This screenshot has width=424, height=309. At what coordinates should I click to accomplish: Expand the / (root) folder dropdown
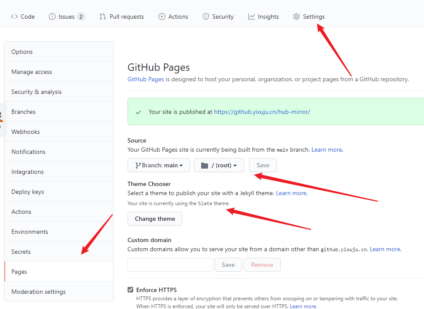219,165
